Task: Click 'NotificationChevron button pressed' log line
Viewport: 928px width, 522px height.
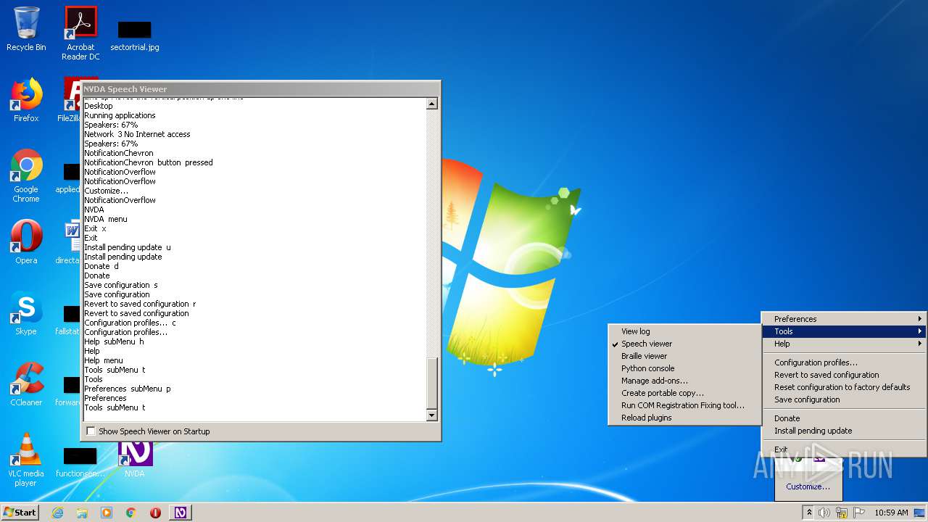Action: (149, 162)
